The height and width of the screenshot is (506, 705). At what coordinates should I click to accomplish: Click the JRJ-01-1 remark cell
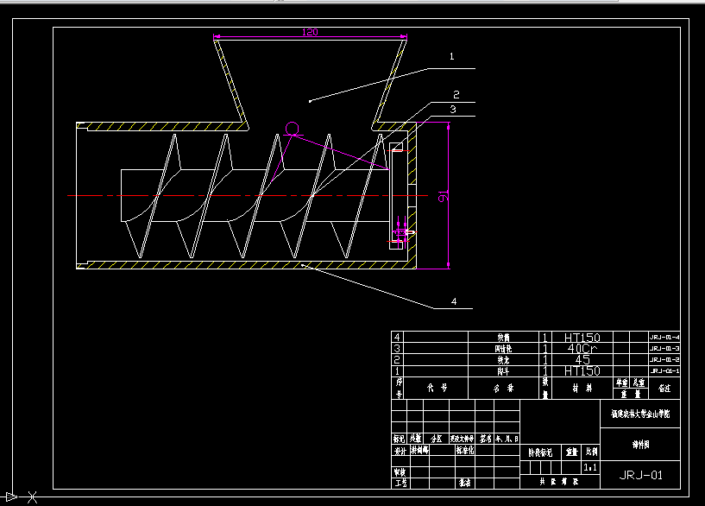pos(664,370)
